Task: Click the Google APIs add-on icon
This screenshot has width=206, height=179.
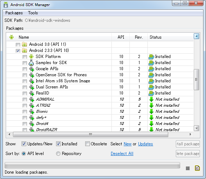Action: [x=32, y=69]
